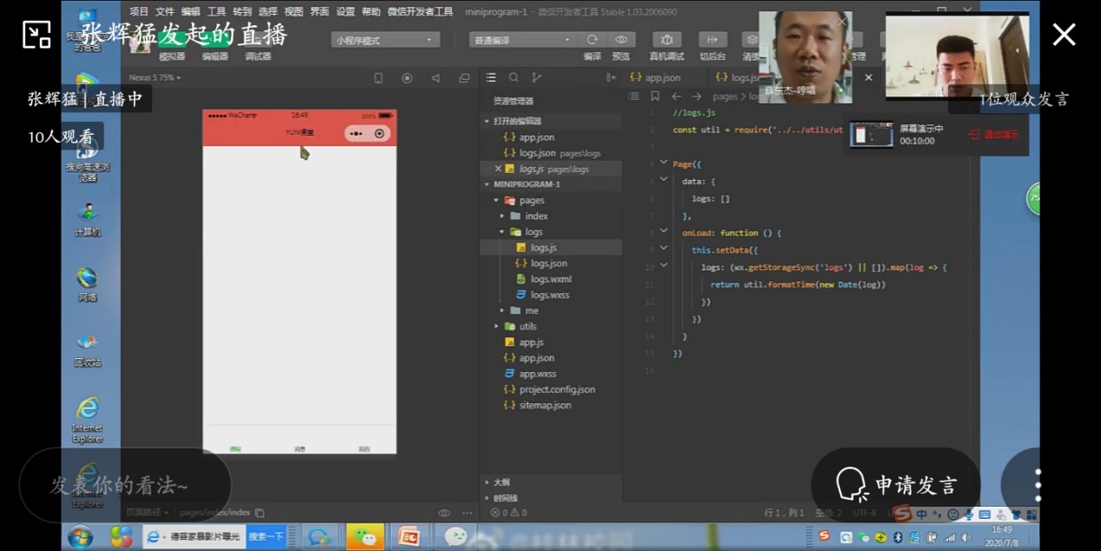1101x551 pixels.
Task: Click the source control branch icon
Action: tap(536, 77)
